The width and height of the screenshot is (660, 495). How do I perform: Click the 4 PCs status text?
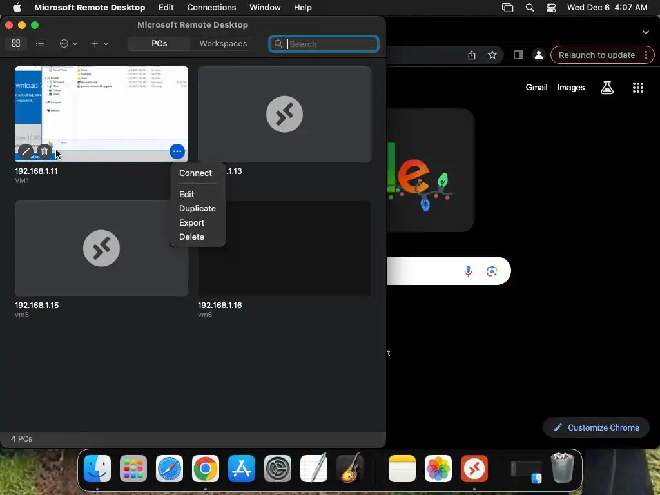coord(21,438)
